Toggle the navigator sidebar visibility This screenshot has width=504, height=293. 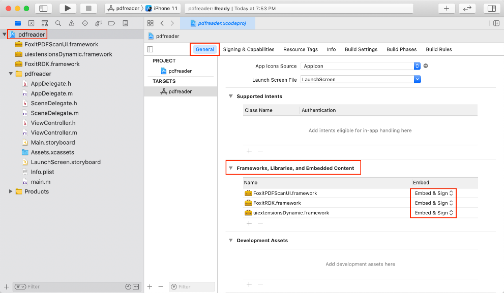43,8
